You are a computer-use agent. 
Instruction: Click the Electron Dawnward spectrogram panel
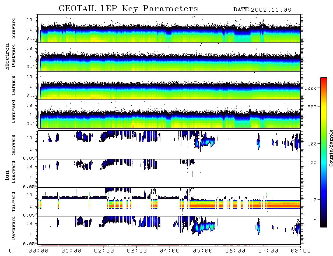click(169, 114)
